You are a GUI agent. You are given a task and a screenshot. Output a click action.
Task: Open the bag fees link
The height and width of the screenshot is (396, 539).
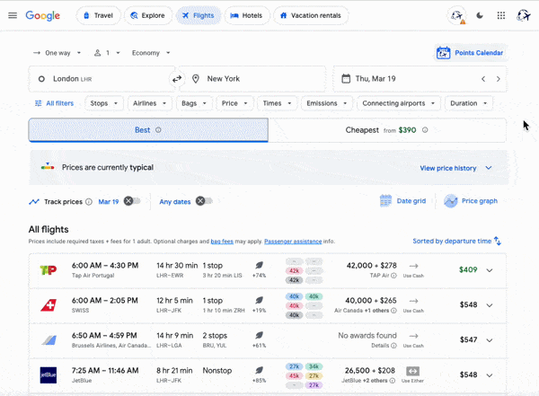[x=222, y=242]
